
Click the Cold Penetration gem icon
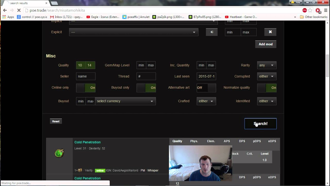(x=59, y=153)
